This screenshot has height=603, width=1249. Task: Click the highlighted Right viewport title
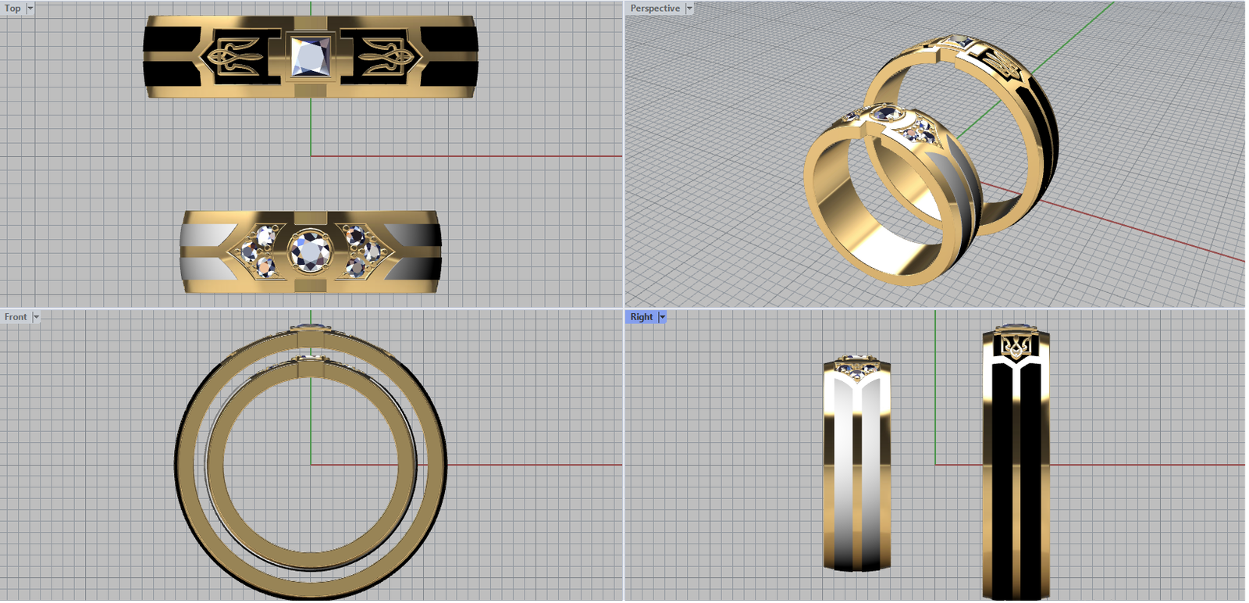(x=641, y=317)
